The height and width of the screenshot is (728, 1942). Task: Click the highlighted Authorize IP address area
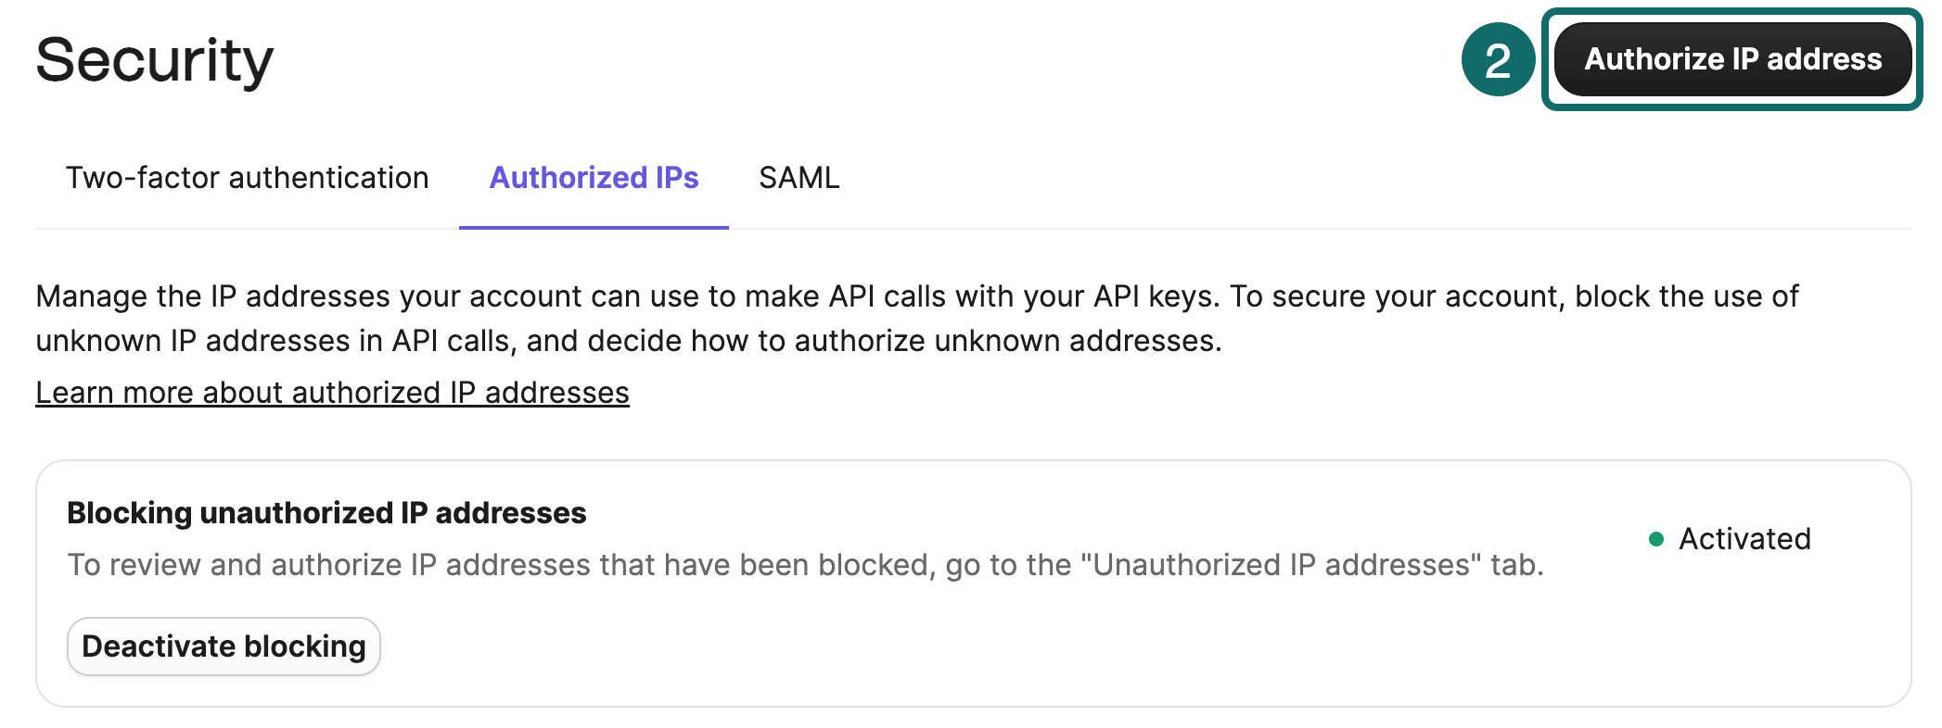pyautogui.click(x=1732, y=58)
